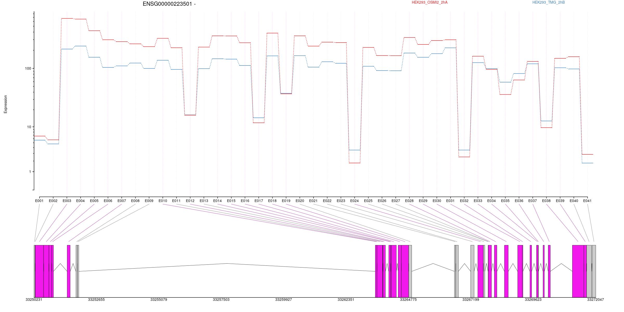Screen dimensions: 624x312
Task: Click exon label E004
Action: tap(80, 201)
